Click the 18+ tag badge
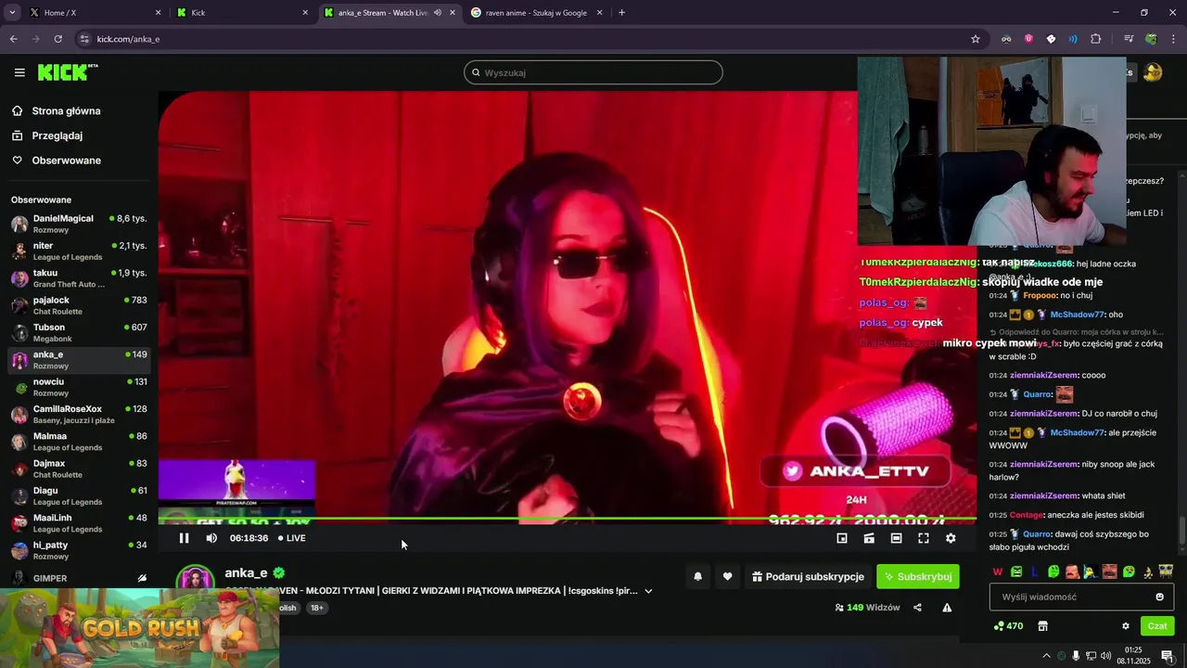1187x668 pixels. tap(317, 608)
